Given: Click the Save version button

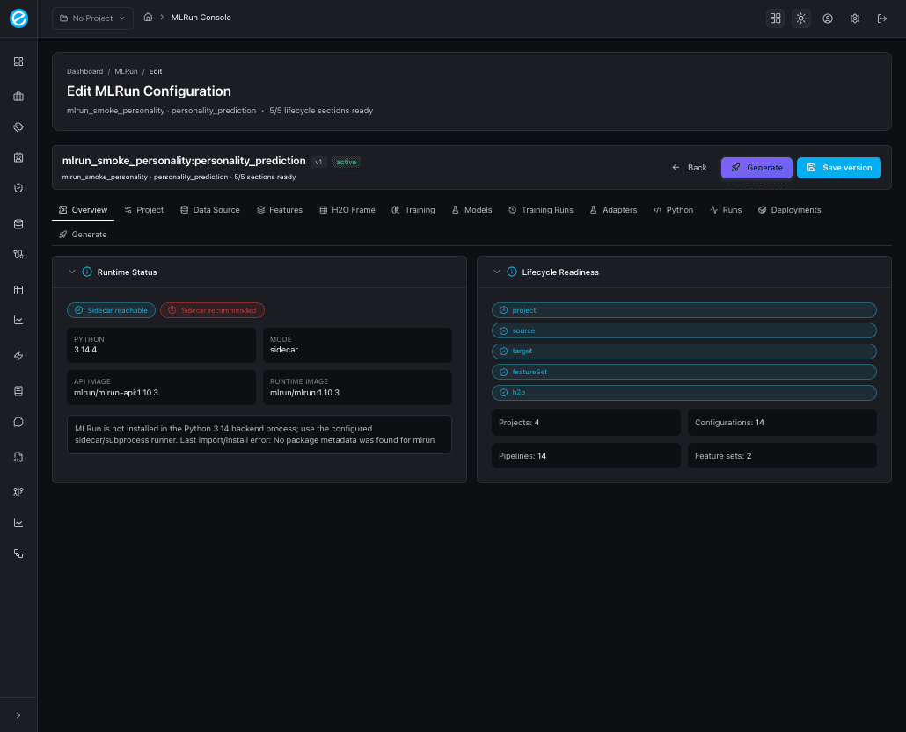Looking at the screenshot, I should click(x=838, y=167).
